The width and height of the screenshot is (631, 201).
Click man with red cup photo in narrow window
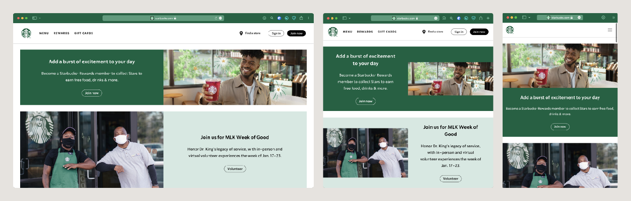tap(560, 66)
